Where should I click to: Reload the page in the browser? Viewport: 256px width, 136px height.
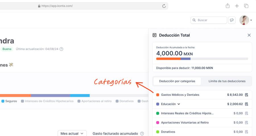click(164, 6)
